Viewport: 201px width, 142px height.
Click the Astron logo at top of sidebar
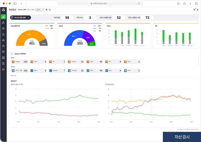pos(3,10)
